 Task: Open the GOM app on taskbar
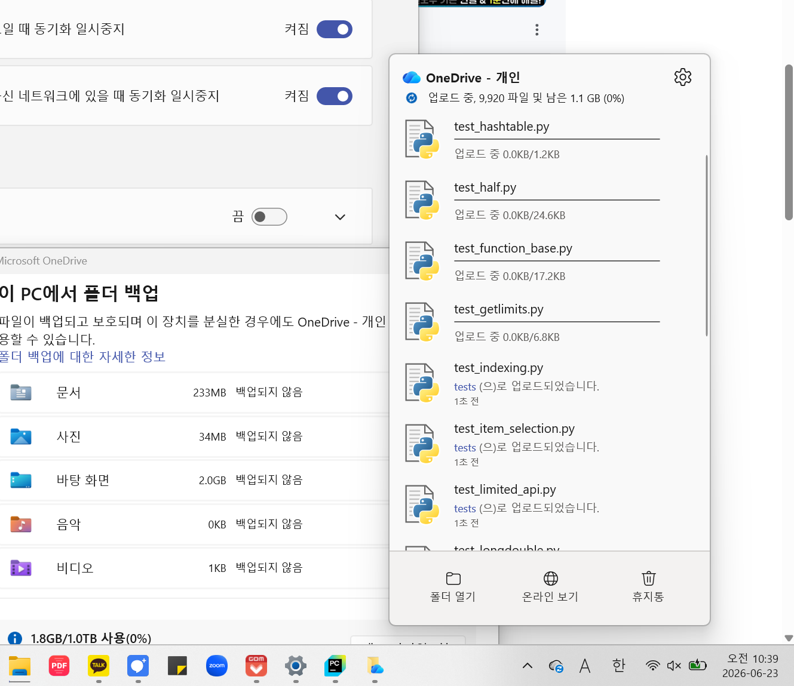[x=256, y=666]
